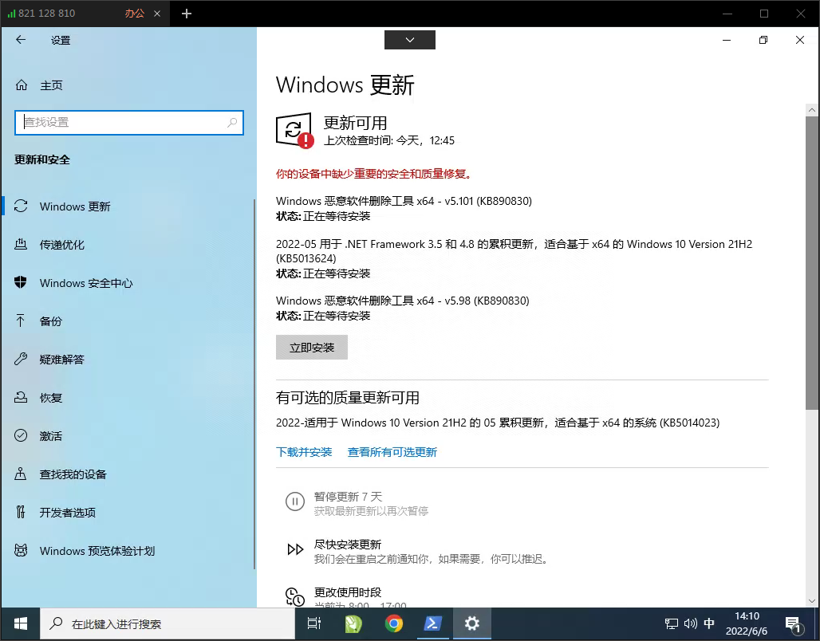
Task: Open the network icon in system tray
Action: click(x=672, y=623)
